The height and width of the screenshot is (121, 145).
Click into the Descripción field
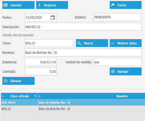[83, 27]
